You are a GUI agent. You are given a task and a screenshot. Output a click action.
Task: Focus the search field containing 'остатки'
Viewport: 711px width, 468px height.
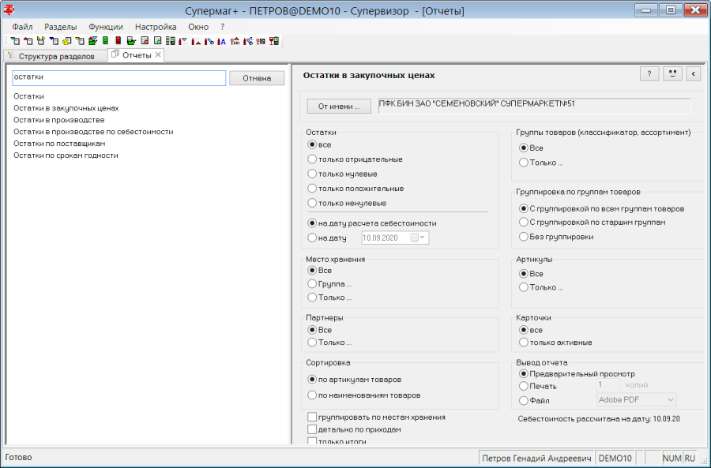[x=118, y=77]
